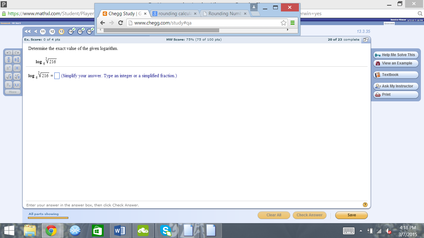
Task: Open File Explorer from taskbar
Action: (30, 231)
